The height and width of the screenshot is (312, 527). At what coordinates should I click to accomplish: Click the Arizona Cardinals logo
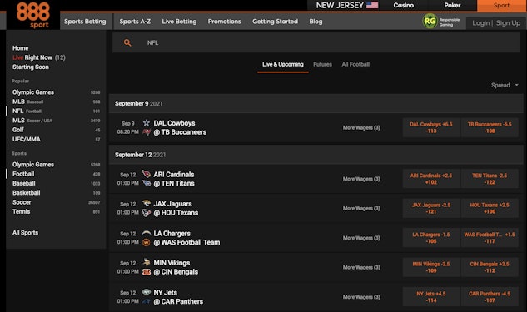[x=147, y=174]
